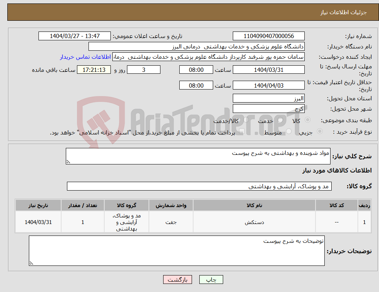Click the price validity time 08:00 field

[196, 85]
